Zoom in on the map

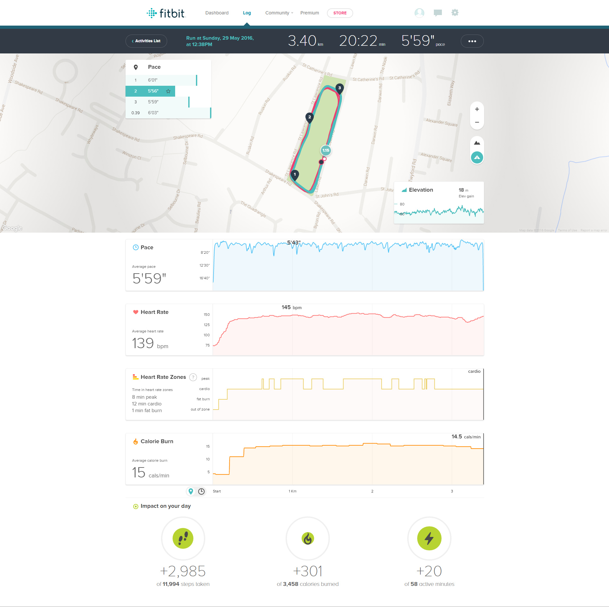[477, 109]
